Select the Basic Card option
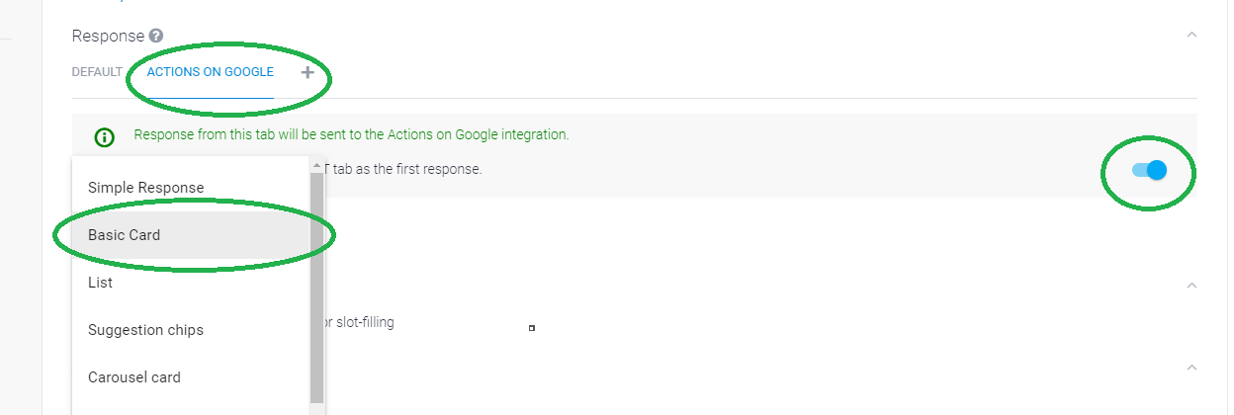The width and height of the screenshot is (1234, 415). [x=124, y=235]
